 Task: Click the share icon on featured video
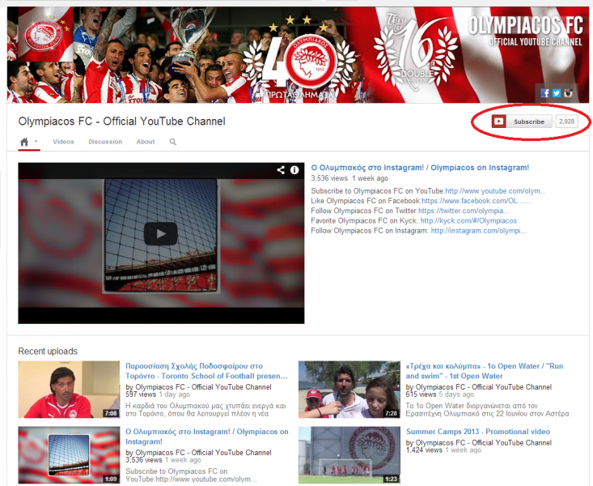[281, 170]
